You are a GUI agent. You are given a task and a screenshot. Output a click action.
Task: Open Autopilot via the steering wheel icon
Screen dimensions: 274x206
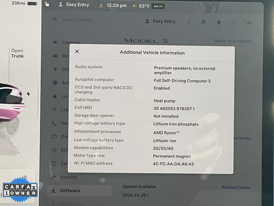pos(55,83)
